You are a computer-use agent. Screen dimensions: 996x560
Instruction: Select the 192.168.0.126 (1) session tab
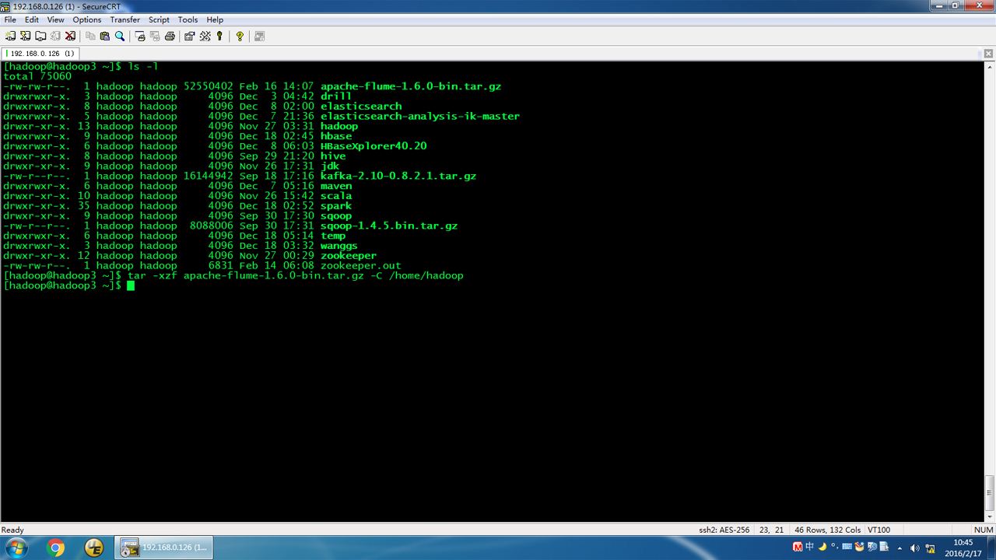pos(40,54)
